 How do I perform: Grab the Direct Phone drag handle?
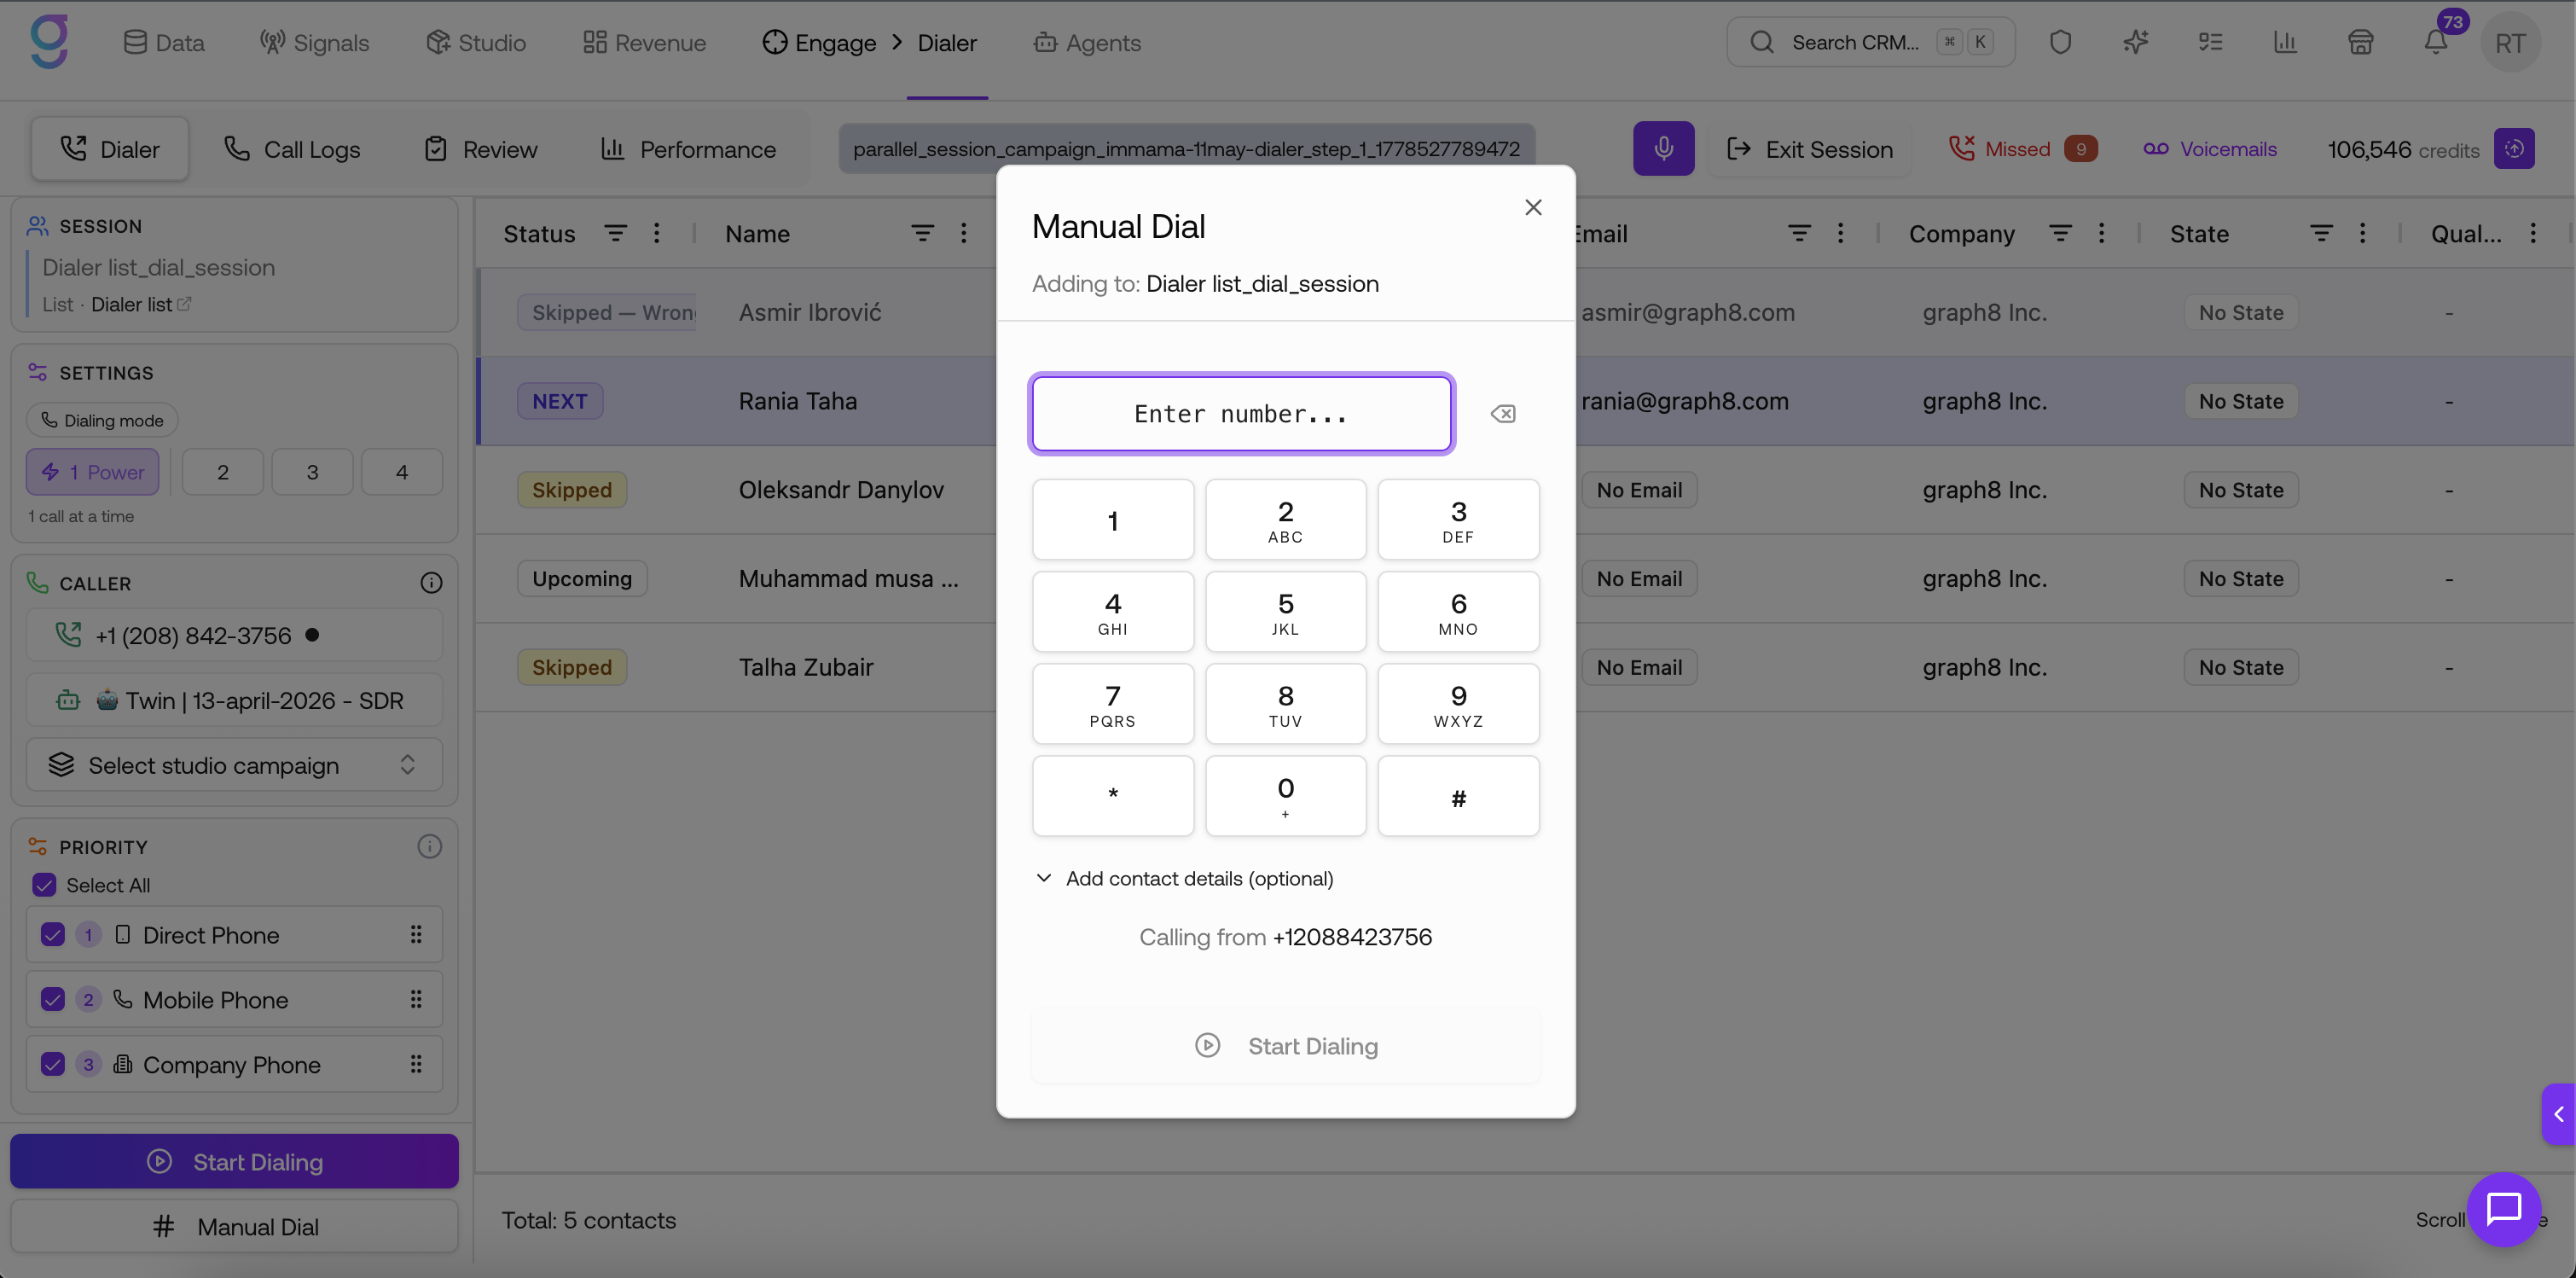[x=416, y=935]
